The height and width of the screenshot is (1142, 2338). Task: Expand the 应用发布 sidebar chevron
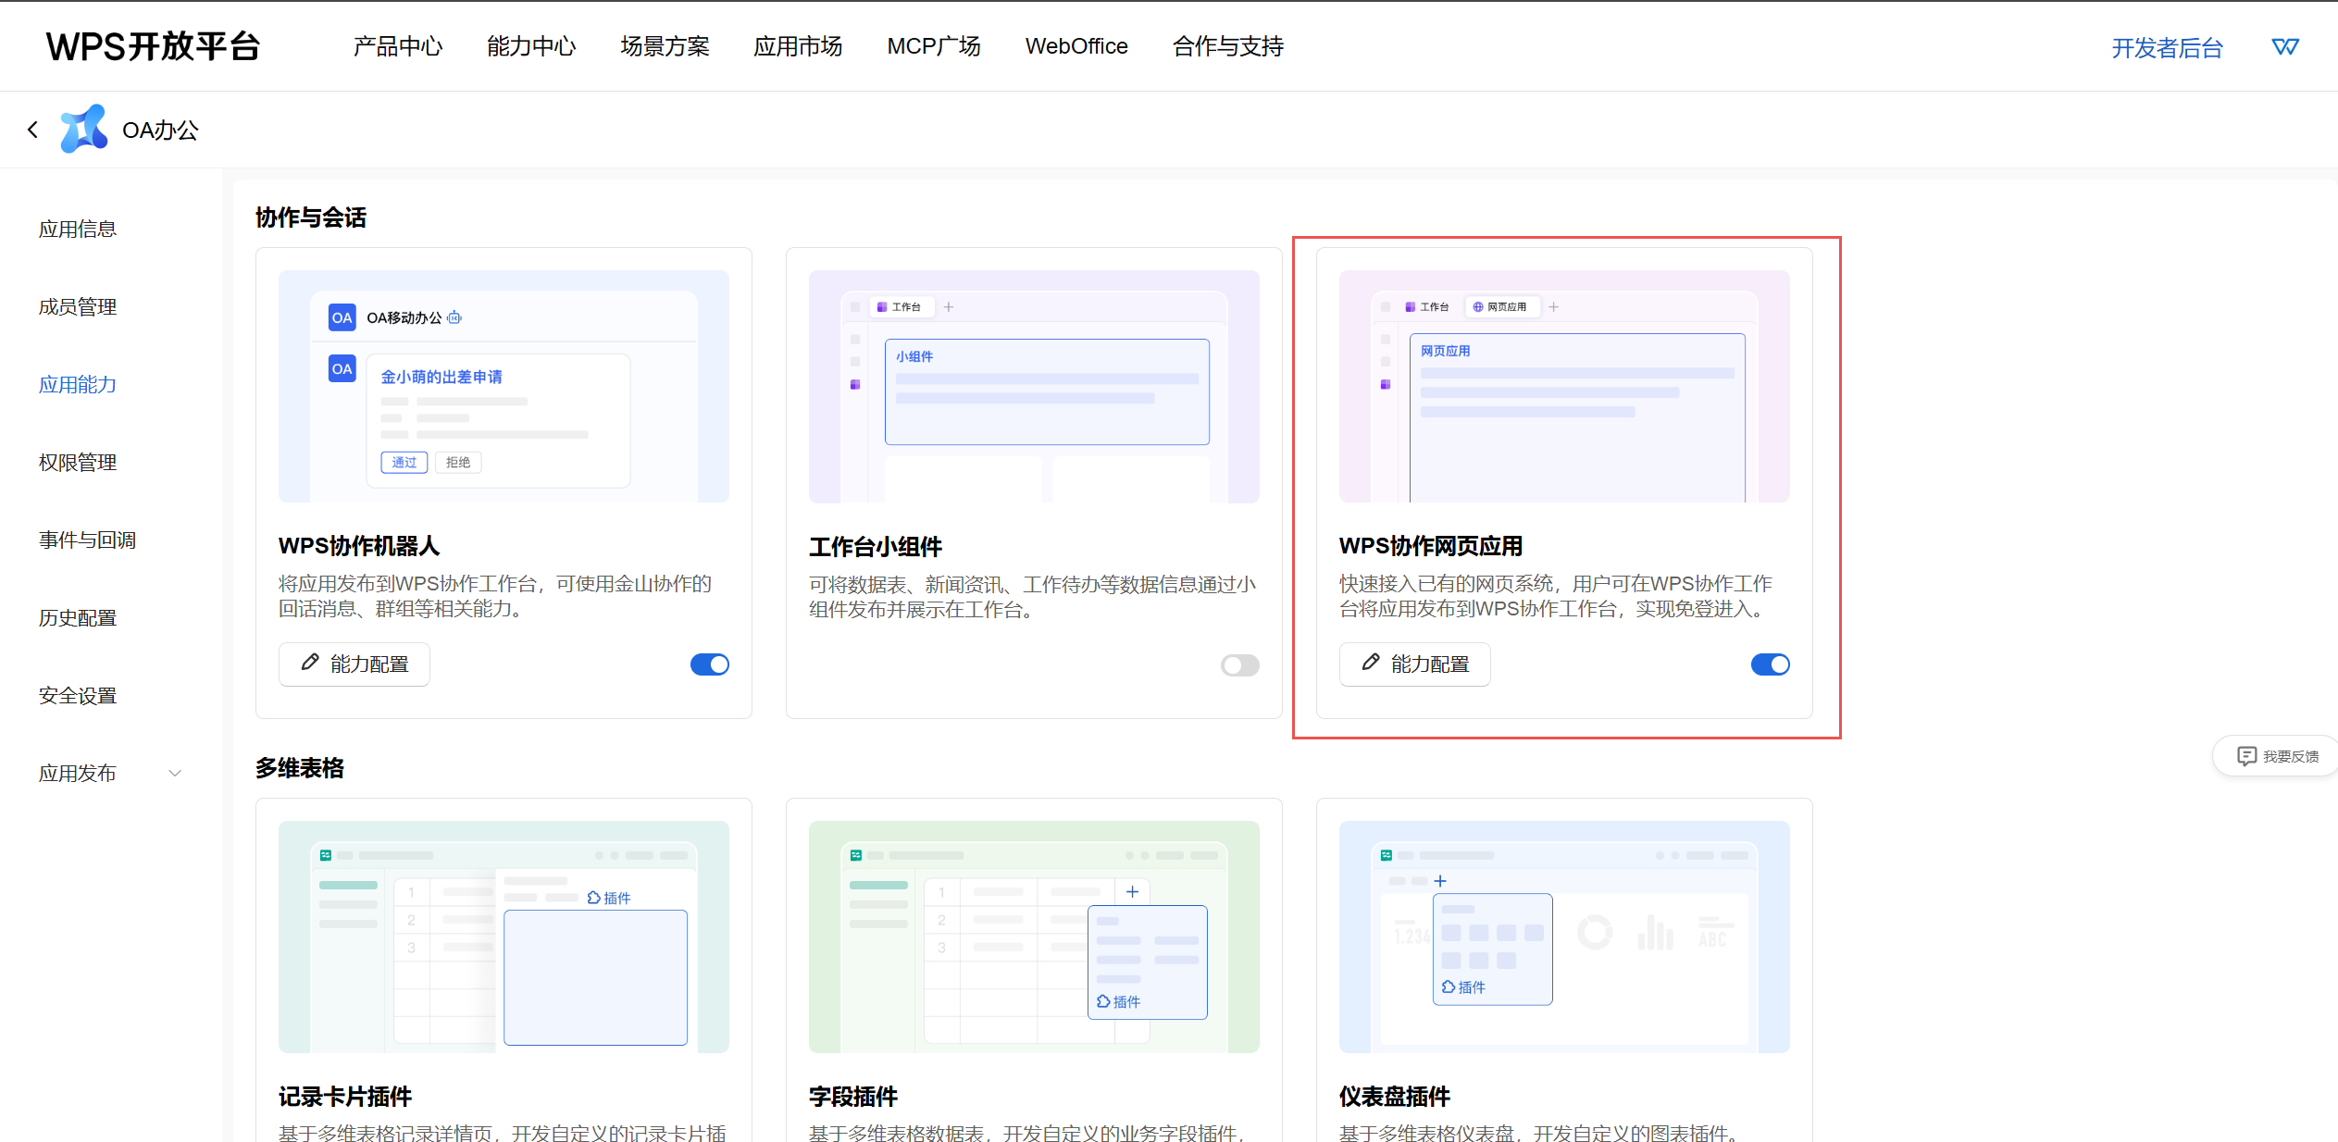pos(175,773)
